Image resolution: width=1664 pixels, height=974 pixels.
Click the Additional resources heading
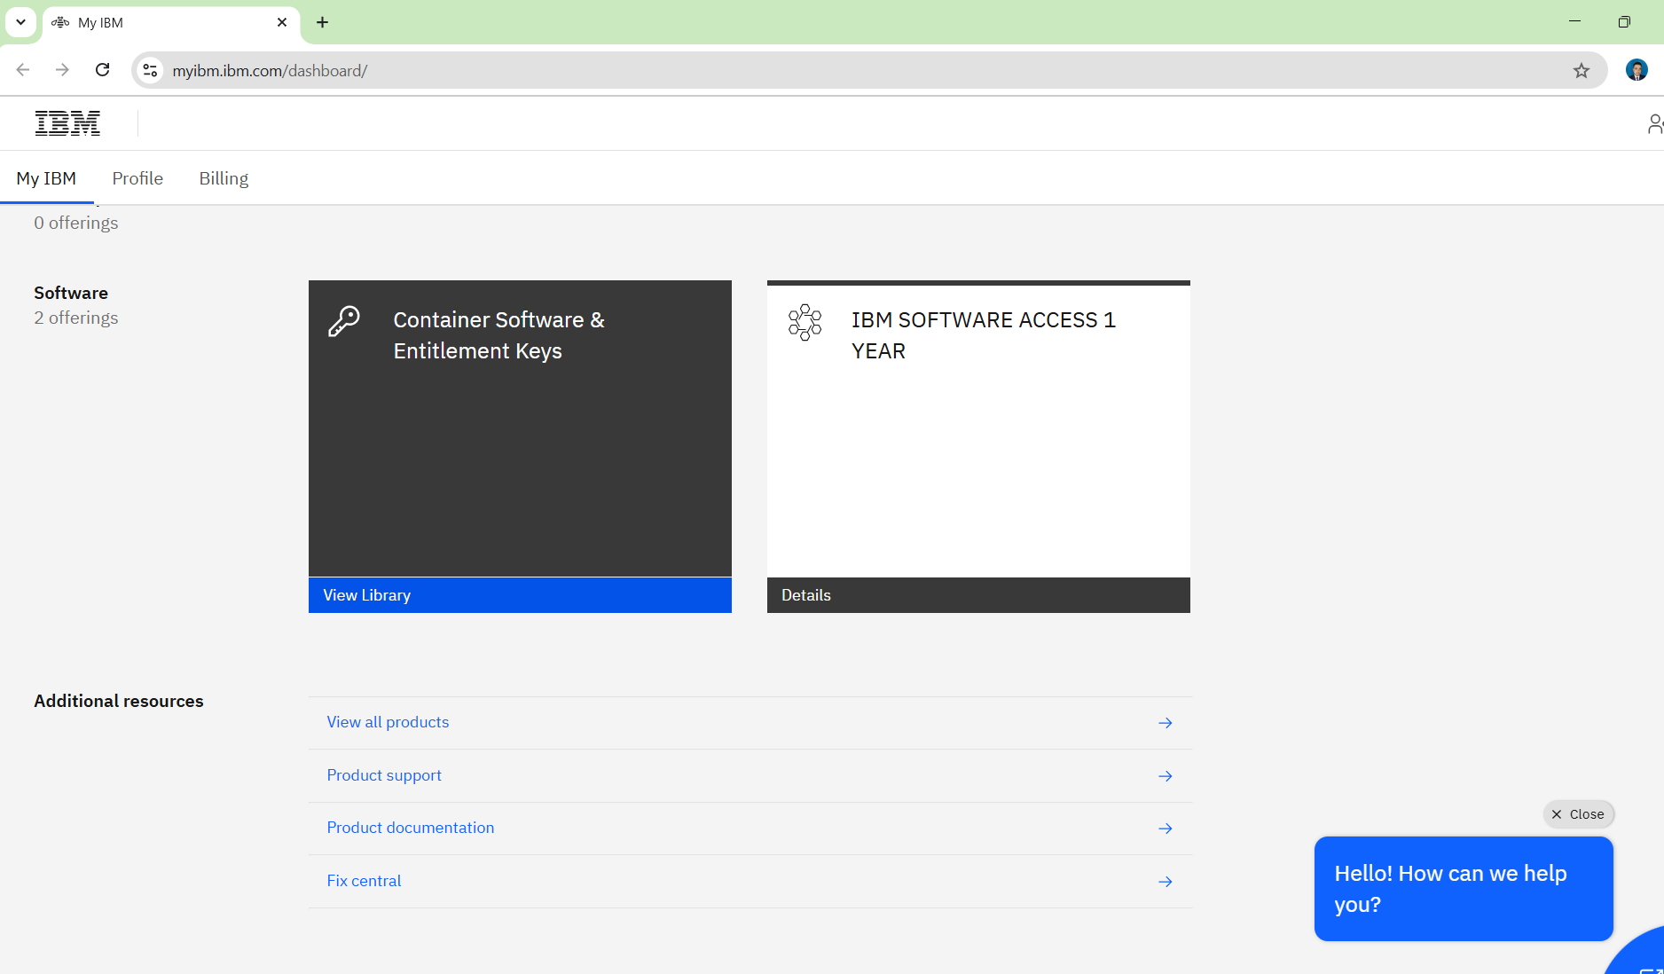click(119, 701)
